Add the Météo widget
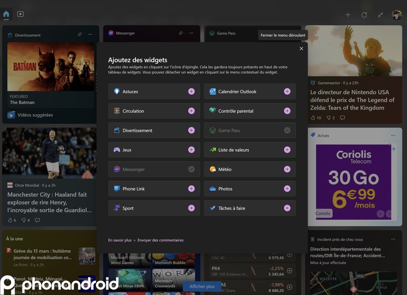The height and width of the screenshot is (295, 407). click(x=287, y=169)
